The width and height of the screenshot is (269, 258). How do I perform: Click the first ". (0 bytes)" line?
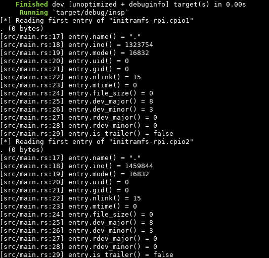[22, 28]
